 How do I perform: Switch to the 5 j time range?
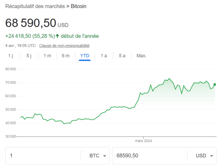pos(29,56)
